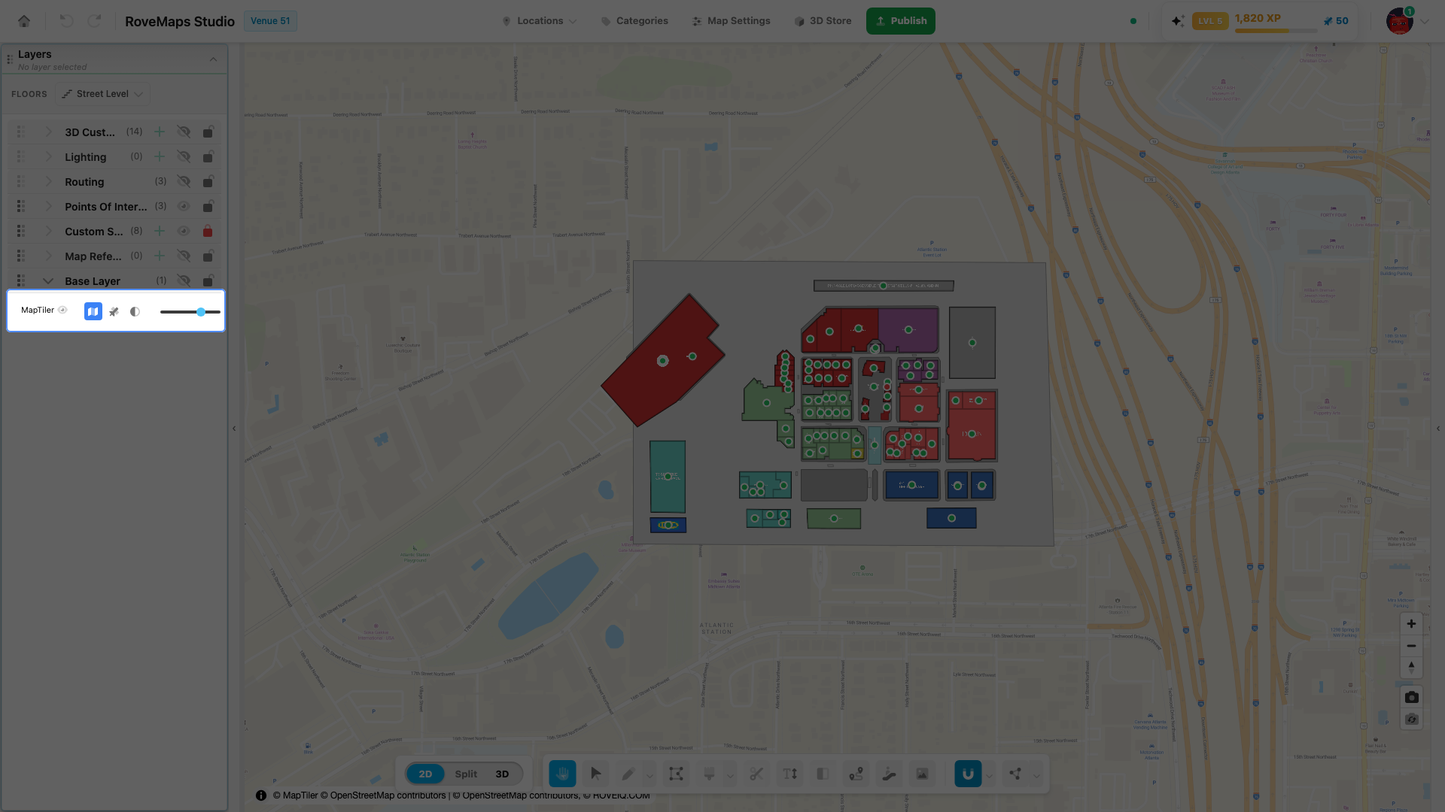Open the AI sparkle assistant
Image resolution: width=1445 pixels, height=812 pixels.
(1178, 21)
